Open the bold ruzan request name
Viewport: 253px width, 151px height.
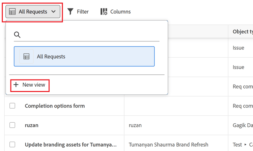tap(32, 125)
